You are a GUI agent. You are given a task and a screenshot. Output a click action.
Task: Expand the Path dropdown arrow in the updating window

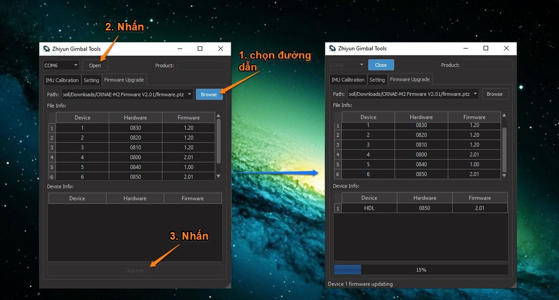475,94
